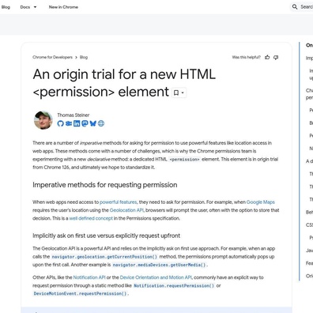The image size is (313, 313).
Task: Click the thumbs down not helpful icon
Action: (276, 57)
